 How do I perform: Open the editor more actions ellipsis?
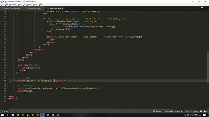tap(207, 8)
